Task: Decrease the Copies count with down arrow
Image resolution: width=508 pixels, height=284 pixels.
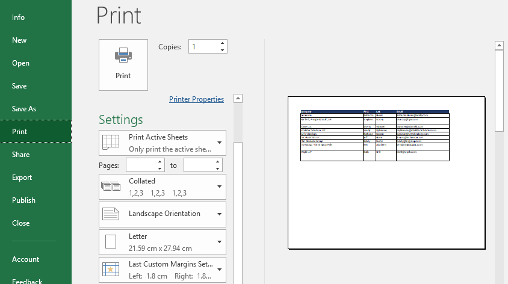Action: coord(222,50)
